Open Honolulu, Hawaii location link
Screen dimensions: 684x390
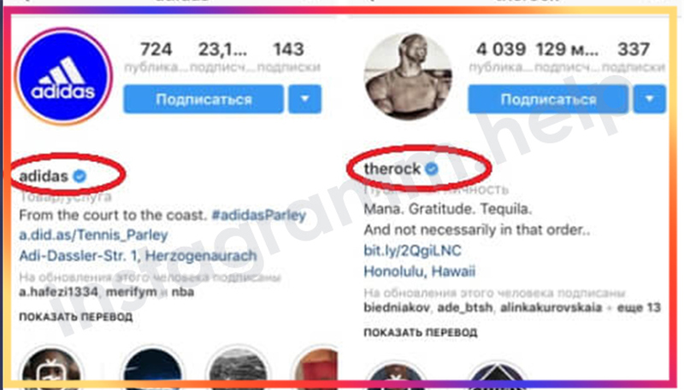pos(419,271)
